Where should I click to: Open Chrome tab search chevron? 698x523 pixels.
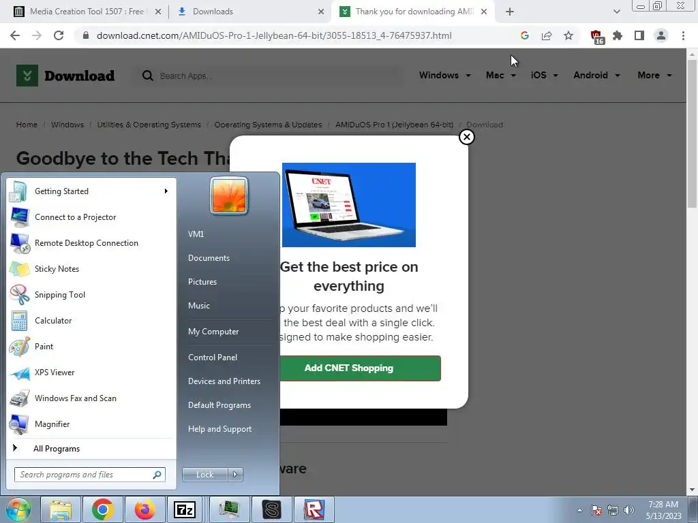(616, 12)
